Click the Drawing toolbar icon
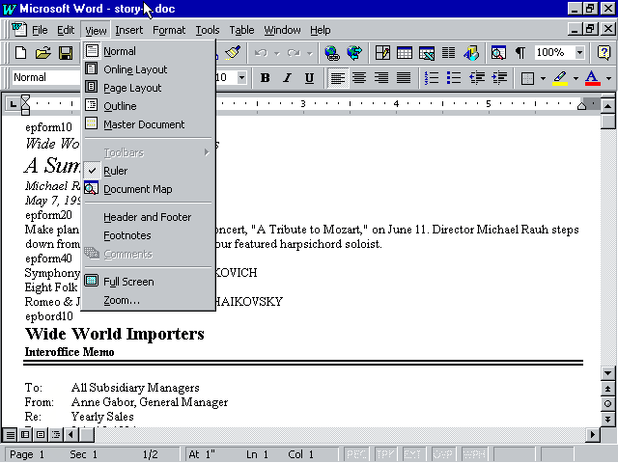 470,52
